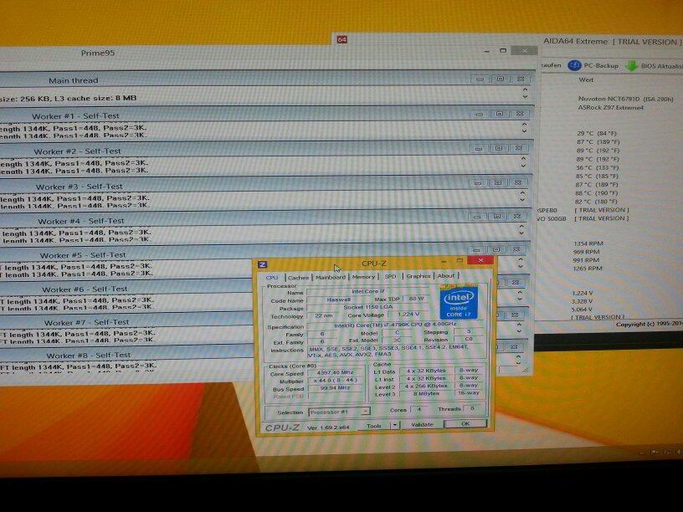Screen dimensions: 683x512
Task: Minimize the Main thread child window
Action: pyautogui.click(x=480, y=79)
